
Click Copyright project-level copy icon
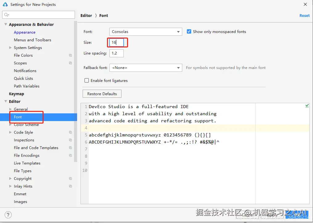(71, 179)
